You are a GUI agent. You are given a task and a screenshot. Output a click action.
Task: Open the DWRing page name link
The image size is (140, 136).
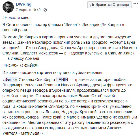(x=24, y=5)
